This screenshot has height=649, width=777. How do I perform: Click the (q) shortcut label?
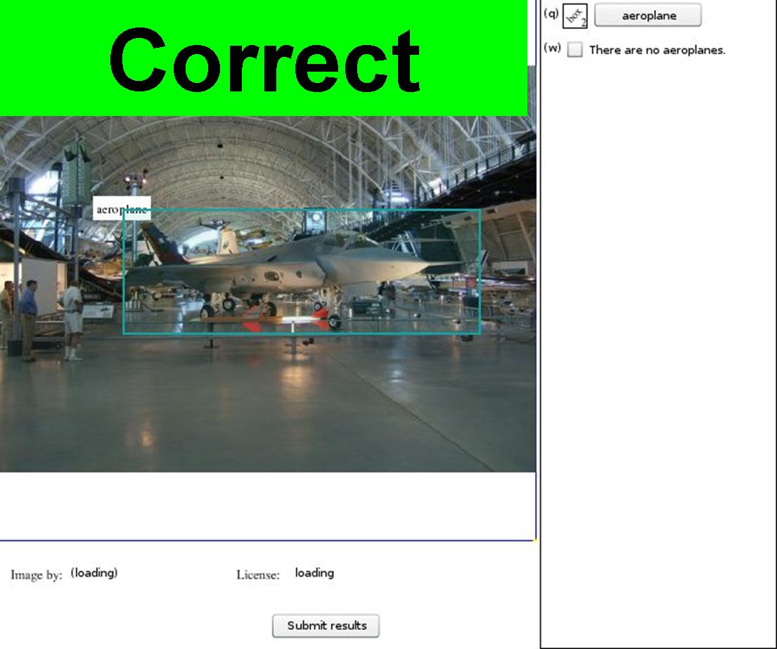551,14
